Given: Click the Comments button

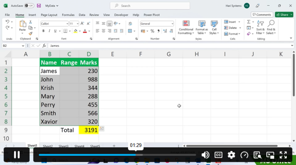Looking at the screenshot, I should click(262, 15).
